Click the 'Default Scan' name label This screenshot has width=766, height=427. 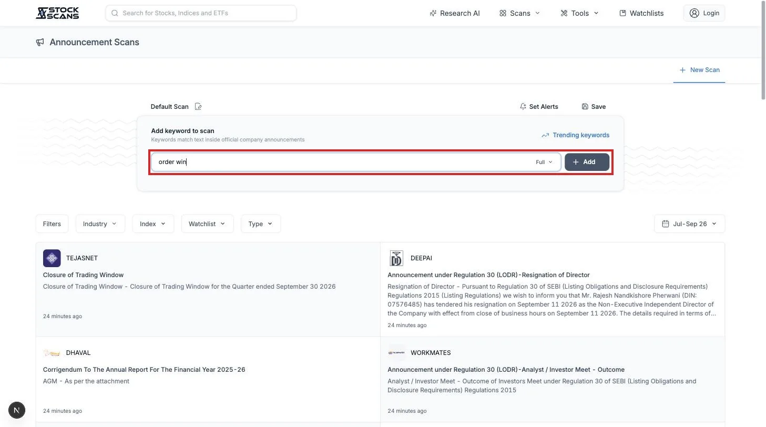pyautogui.click(x=169, y=107)
